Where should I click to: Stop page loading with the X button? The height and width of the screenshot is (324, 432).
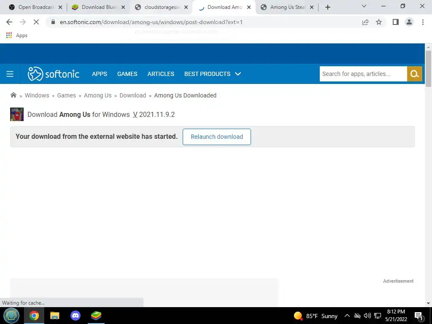[x=36, y=22]
